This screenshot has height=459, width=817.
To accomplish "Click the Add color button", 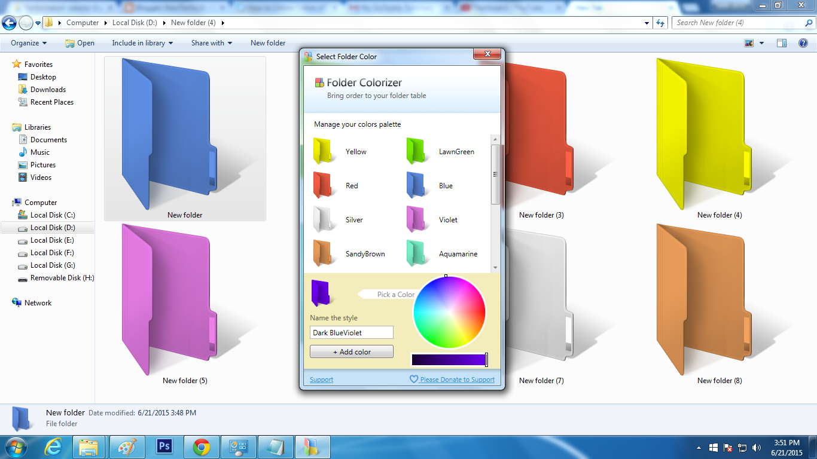I will (351, 351).
